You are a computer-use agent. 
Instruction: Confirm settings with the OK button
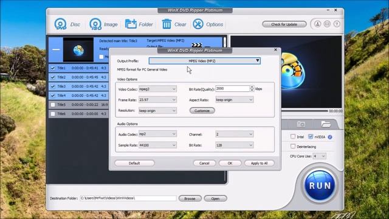[x=230, y=163]
